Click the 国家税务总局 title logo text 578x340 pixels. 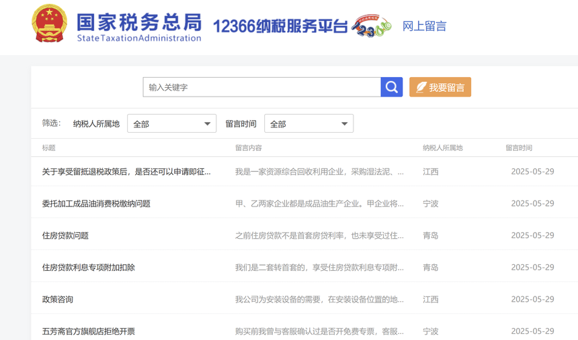(139, 27)
